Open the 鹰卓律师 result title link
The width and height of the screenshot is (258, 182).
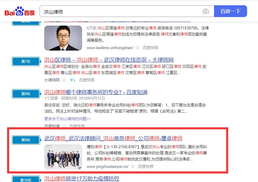click(x=113, y=138)
